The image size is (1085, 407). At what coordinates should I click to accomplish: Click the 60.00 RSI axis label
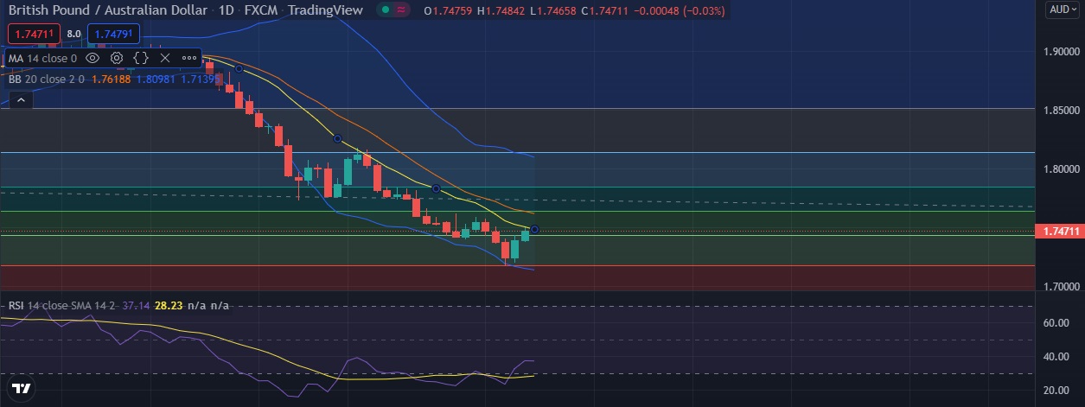(1057, 323)
